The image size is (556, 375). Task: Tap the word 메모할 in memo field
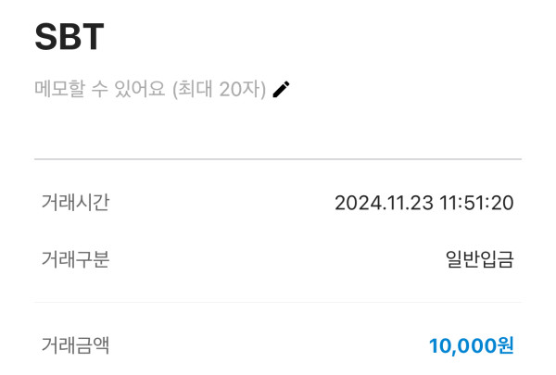coord(62,89)
